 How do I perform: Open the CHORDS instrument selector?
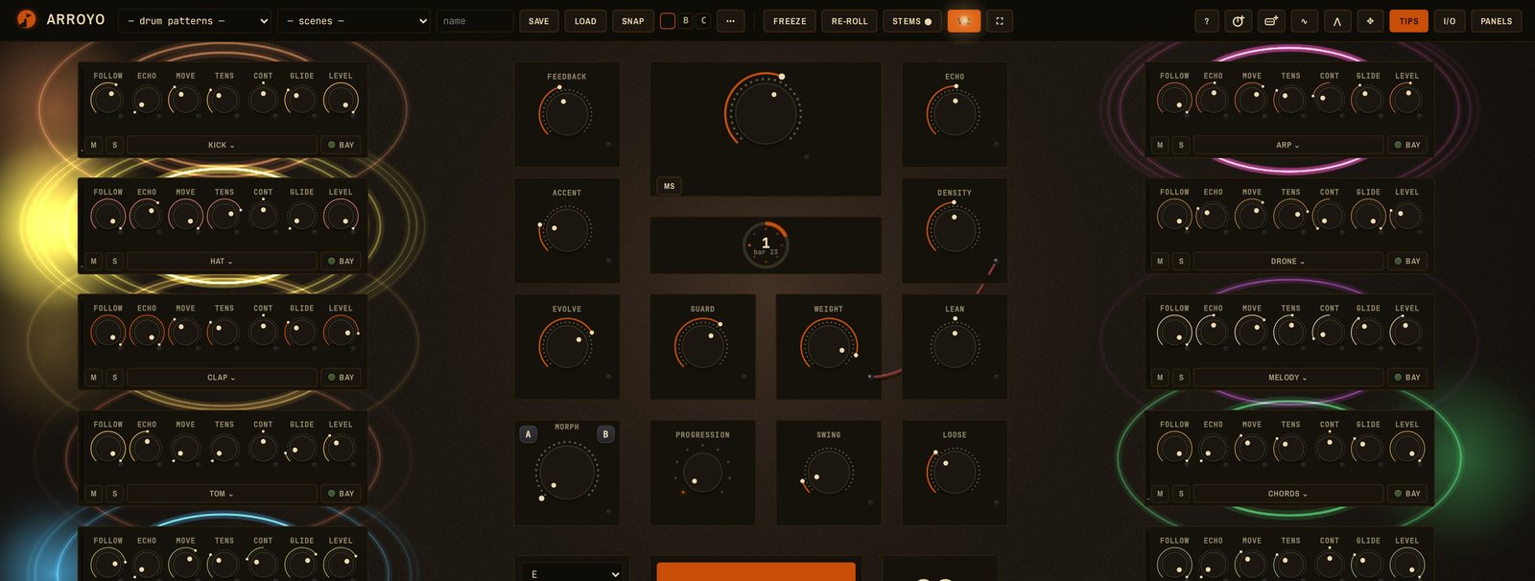tap(1287, 494)
